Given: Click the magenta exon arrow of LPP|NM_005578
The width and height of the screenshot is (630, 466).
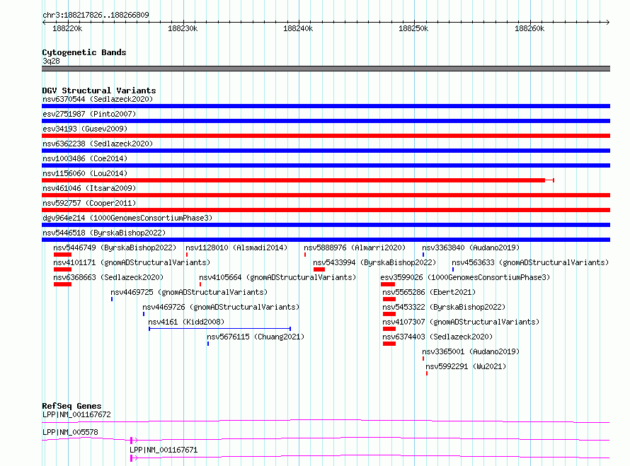Looking at the screenshot, I should click(134, 441).
